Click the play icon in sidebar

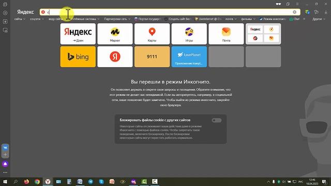click(x=5, y=13)
